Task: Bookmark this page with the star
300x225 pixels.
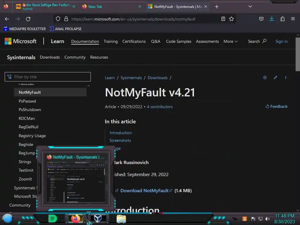Action: click(x=231, y=19)
